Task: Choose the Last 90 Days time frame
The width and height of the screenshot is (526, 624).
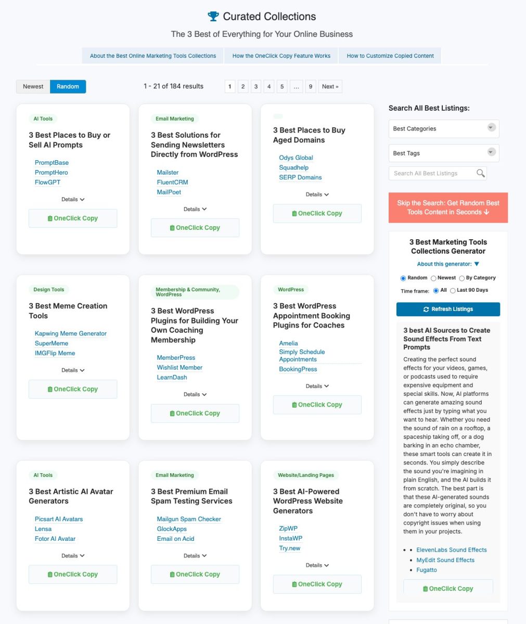Action: [453, 291]
